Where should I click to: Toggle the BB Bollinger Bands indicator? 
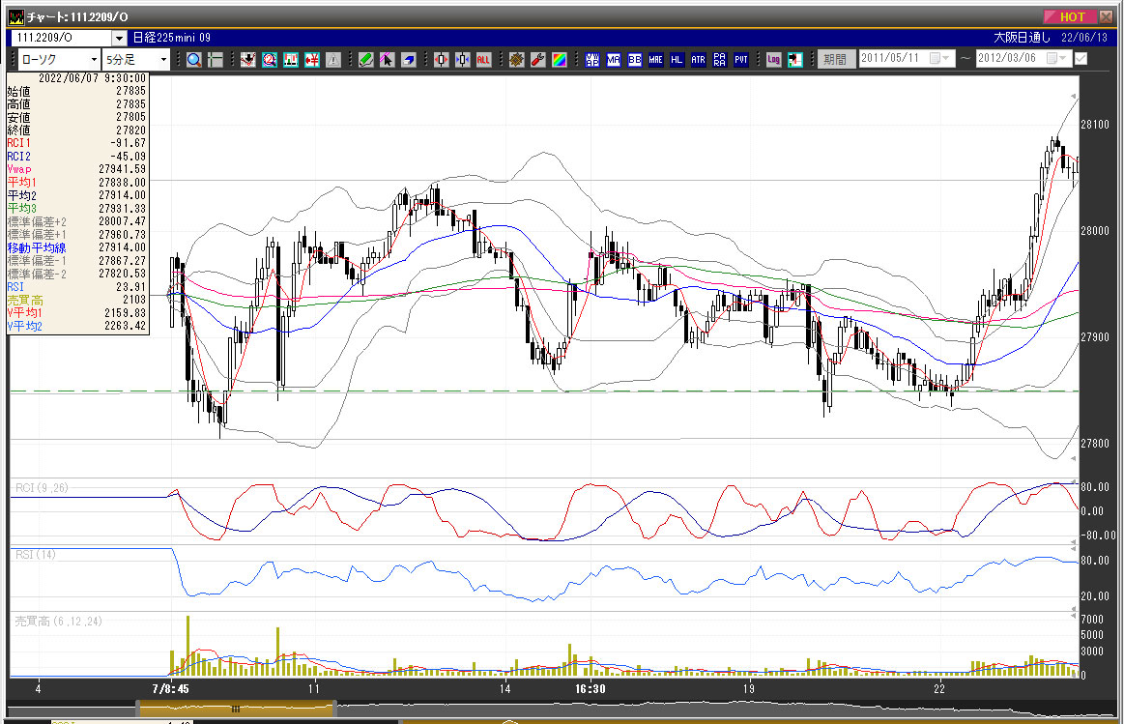click(635, 60)
